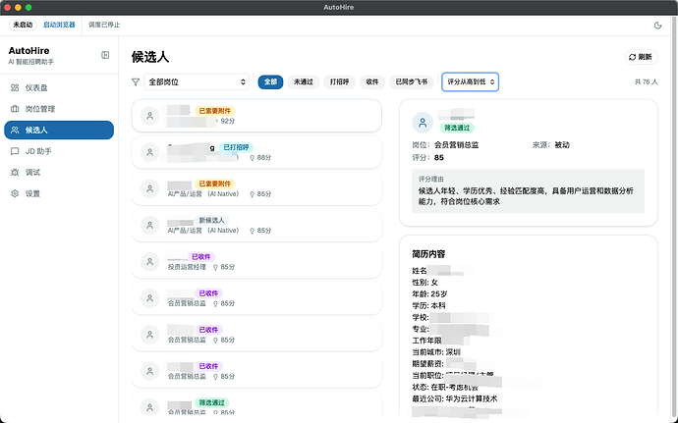Viewport: 678px width, 423px height.
Task: Click the 刷新 refresh button
Action: click(642, 57)
